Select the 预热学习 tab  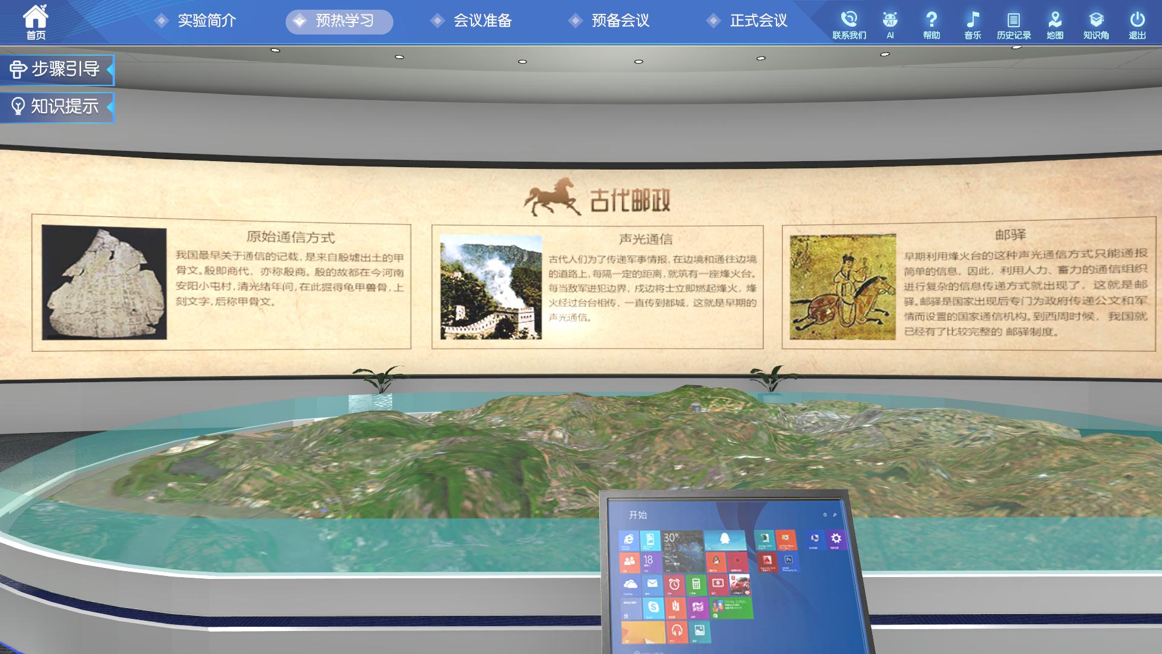(339, 22)
